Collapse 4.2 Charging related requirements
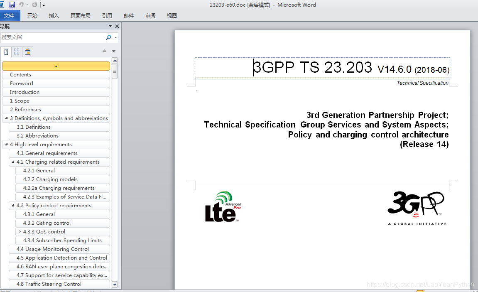 pyautogui.click(x=13, y=162)
